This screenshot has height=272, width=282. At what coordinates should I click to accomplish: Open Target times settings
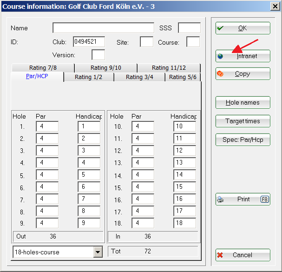pyautogui.click(x=243, y=121)
